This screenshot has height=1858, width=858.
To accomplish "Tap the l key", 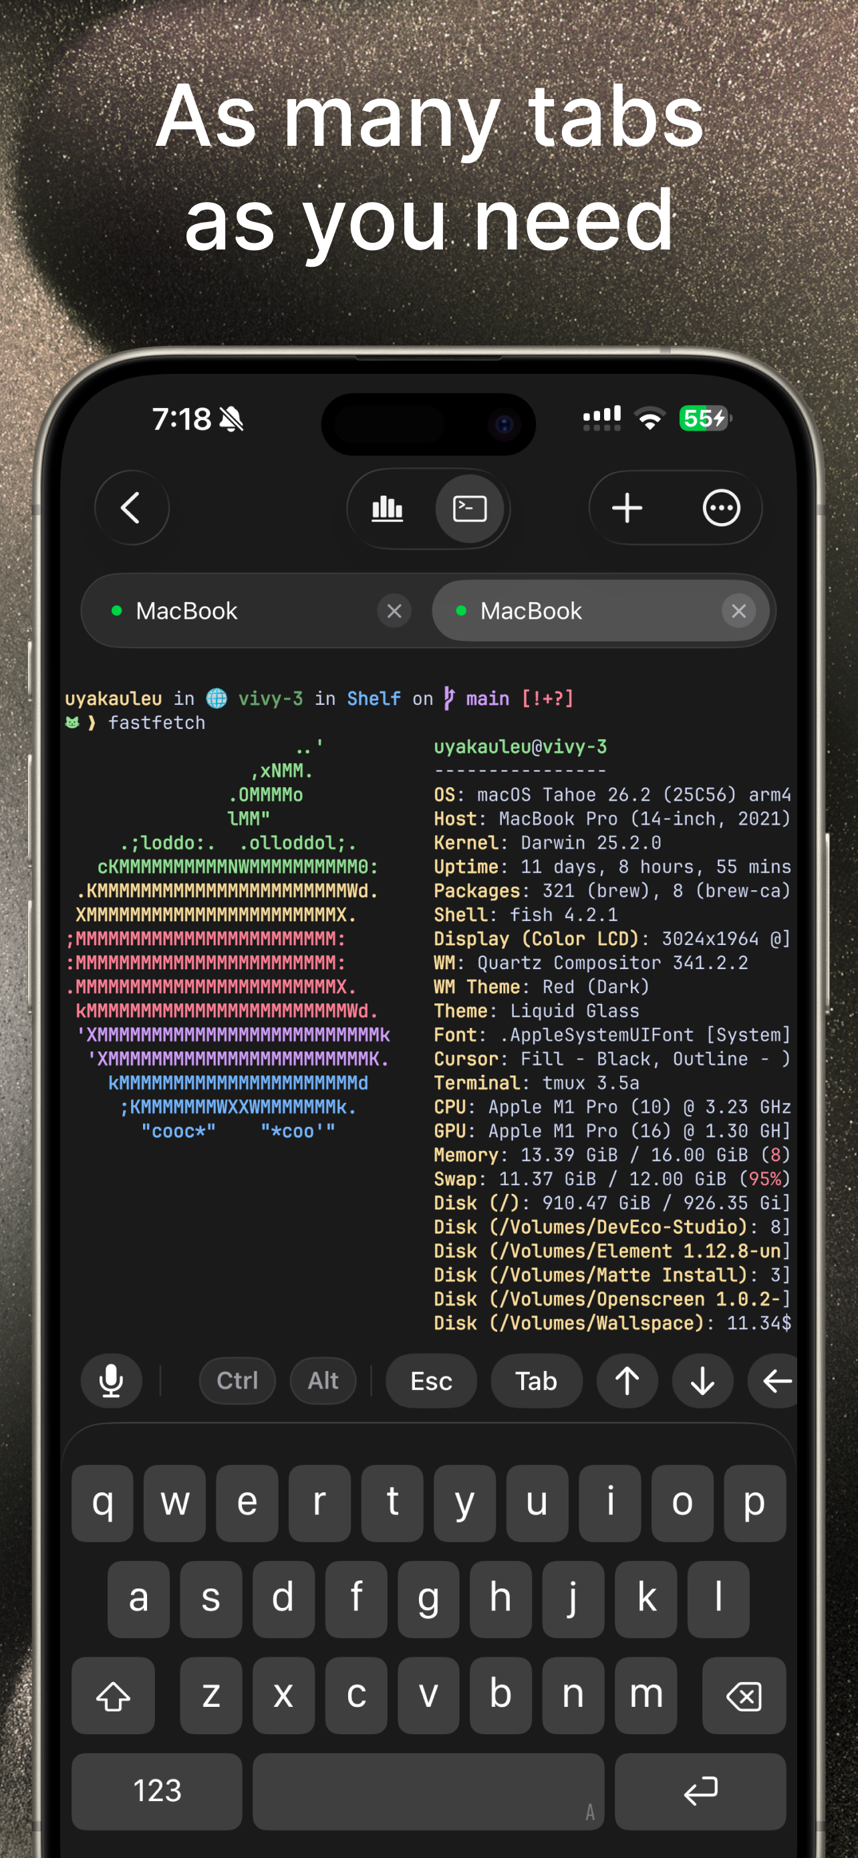I will pos(718,1599).
